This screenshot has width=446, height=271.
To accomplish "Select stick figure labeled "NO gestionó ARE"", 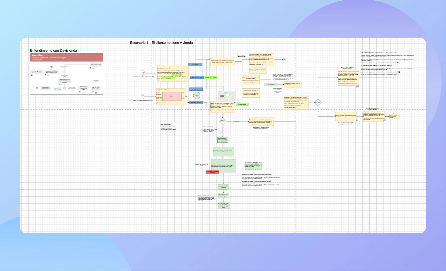I will pyautogui.click(x=144, y=73).
